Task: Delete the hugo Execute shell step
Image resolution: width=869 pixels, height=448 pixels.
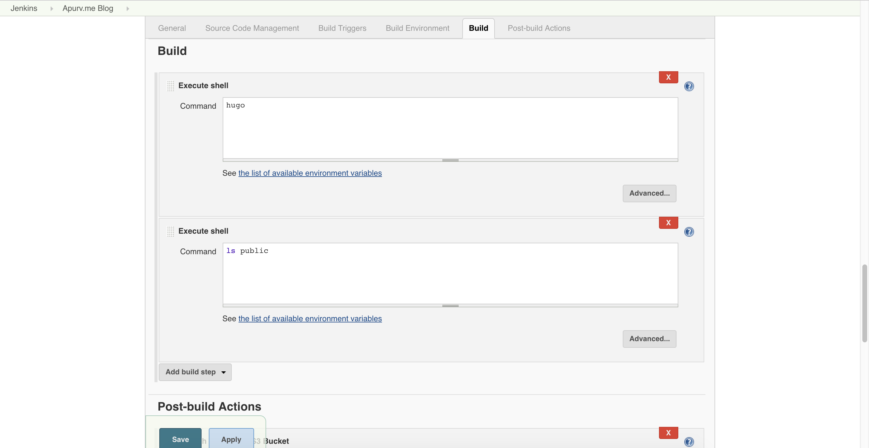Action: coord(668,77)
